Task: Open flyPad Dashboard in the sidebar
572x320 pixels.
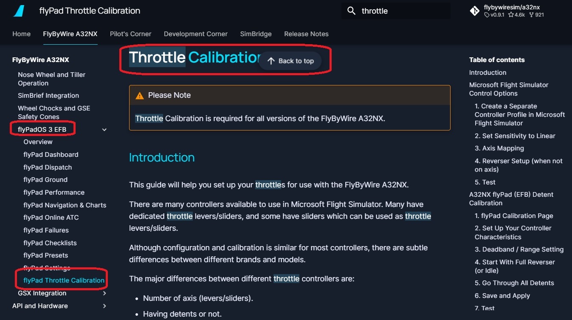Action: [51, 155]
